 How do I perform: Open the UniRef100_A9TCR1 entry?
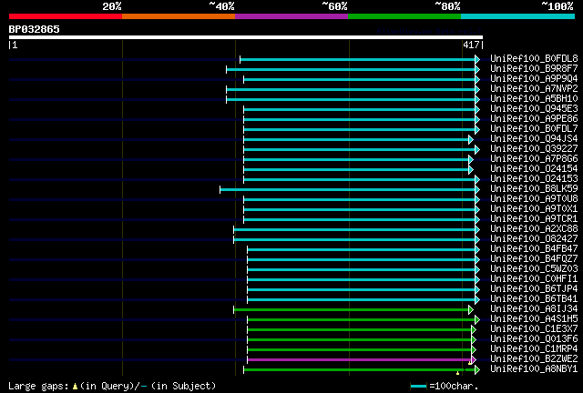pos(534,219)
